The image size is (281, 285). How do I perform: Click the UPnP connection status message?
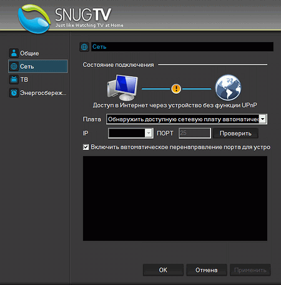[x=175, y=105]
